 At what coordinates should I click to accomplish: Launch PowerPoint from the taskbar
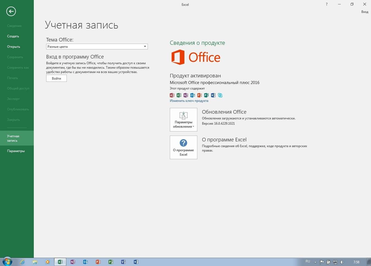[x=98, y=262]
